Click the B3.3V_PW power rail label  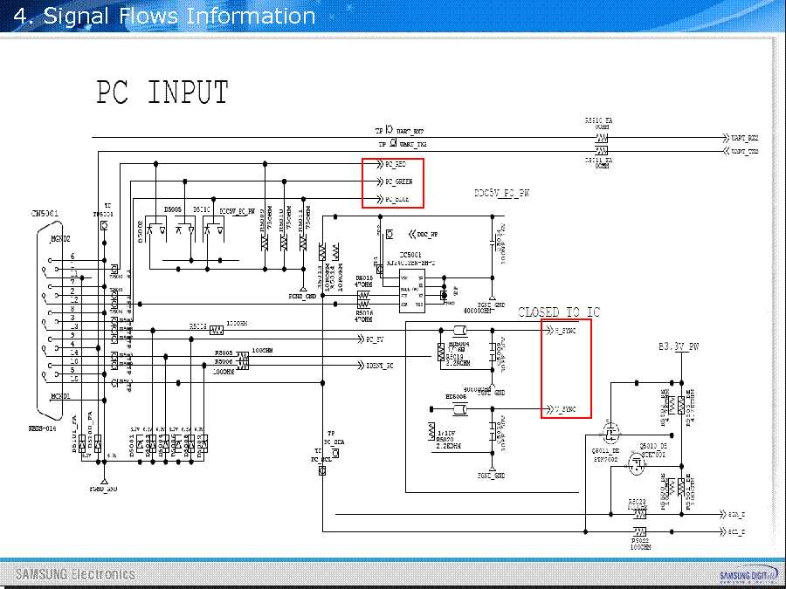click(x=679, y=346)
